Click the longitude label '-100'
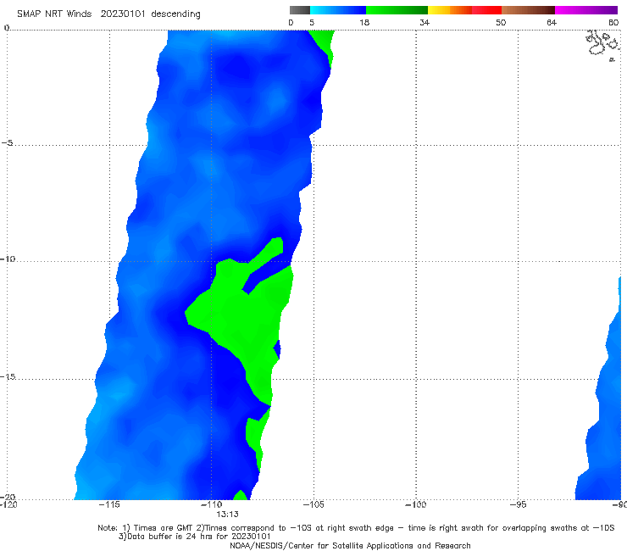The image size is (627, 551). pos(415,504)
